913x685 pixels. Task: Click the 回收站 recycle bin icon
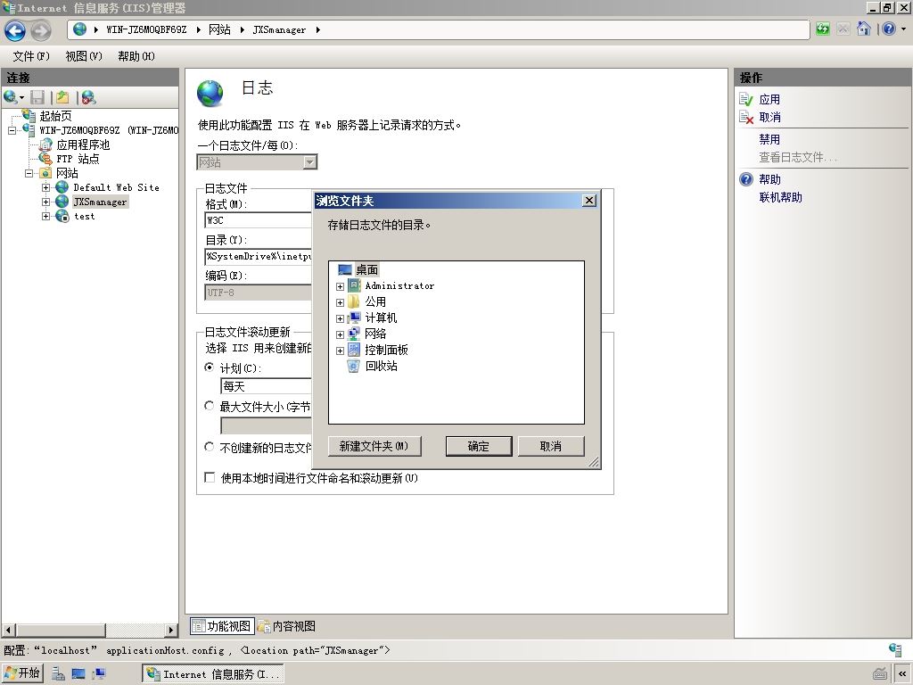coord(353,366)
